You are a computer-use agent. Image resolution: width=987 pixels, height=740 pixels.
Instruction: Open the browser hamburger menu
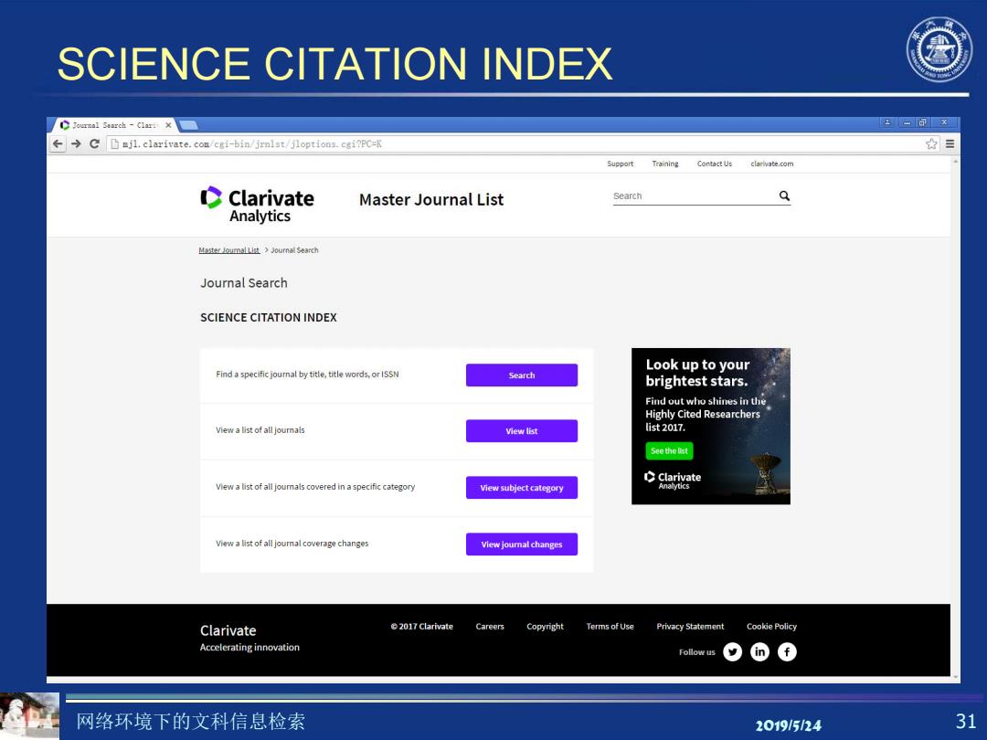click(950, 144)
